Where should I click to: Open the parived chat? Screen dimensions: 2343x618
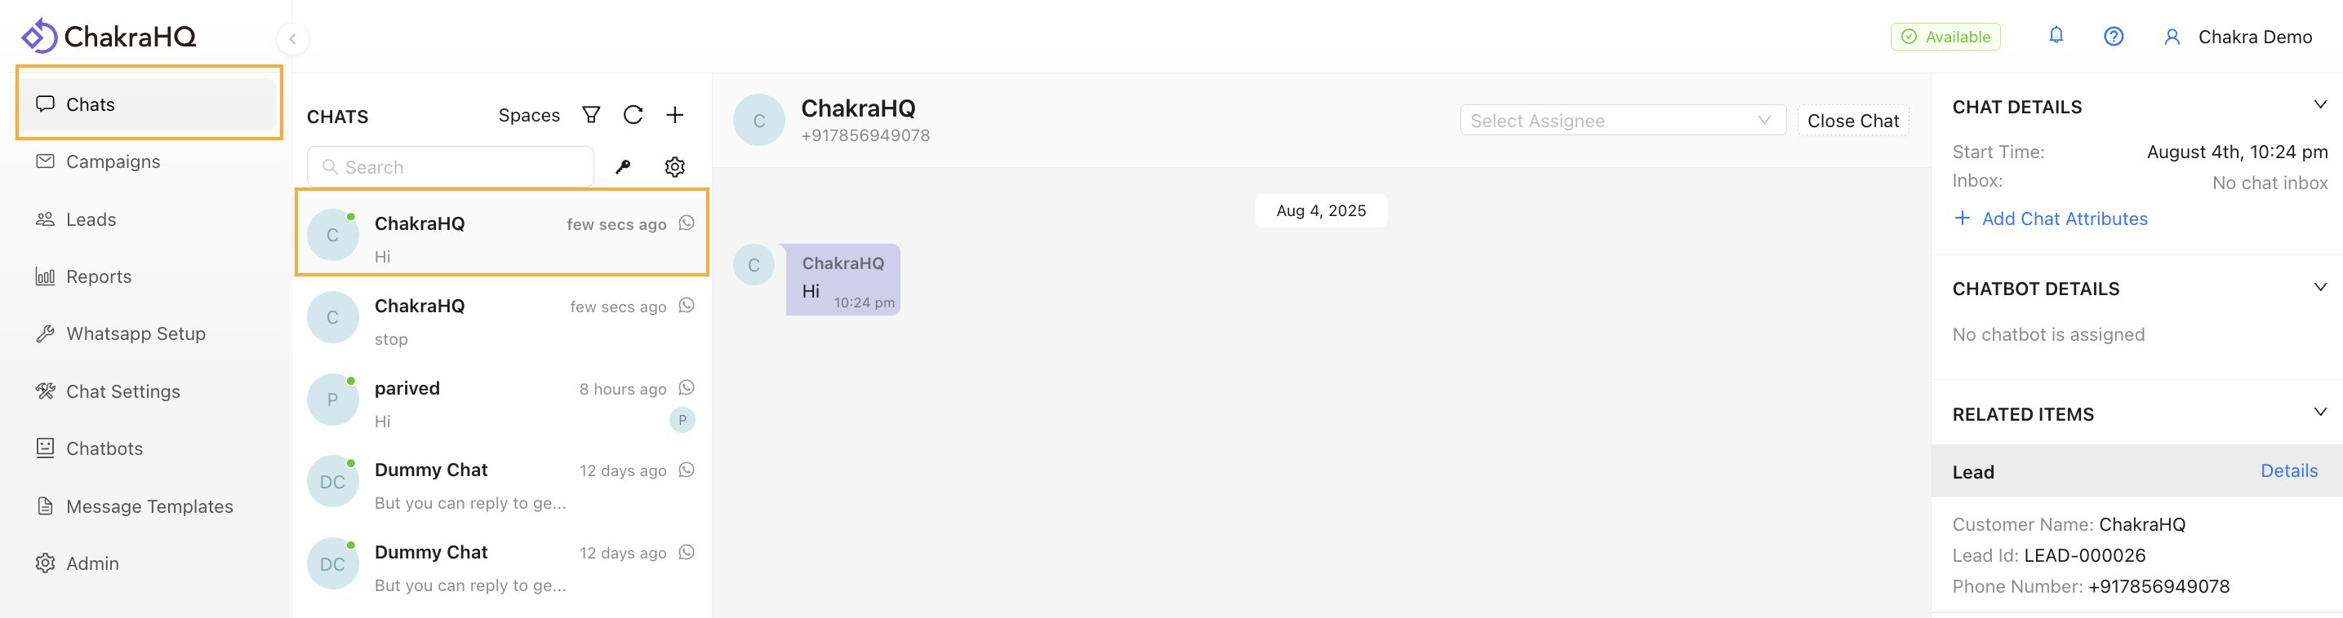(501, 399)
